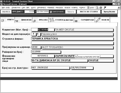The image size is (121, 93).
Task: Click the Пресц.Вкупно button
Action: [109, 12]
